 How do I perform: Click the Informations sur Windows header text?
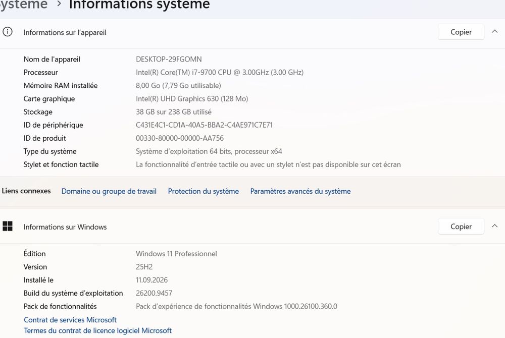(65, 227)
